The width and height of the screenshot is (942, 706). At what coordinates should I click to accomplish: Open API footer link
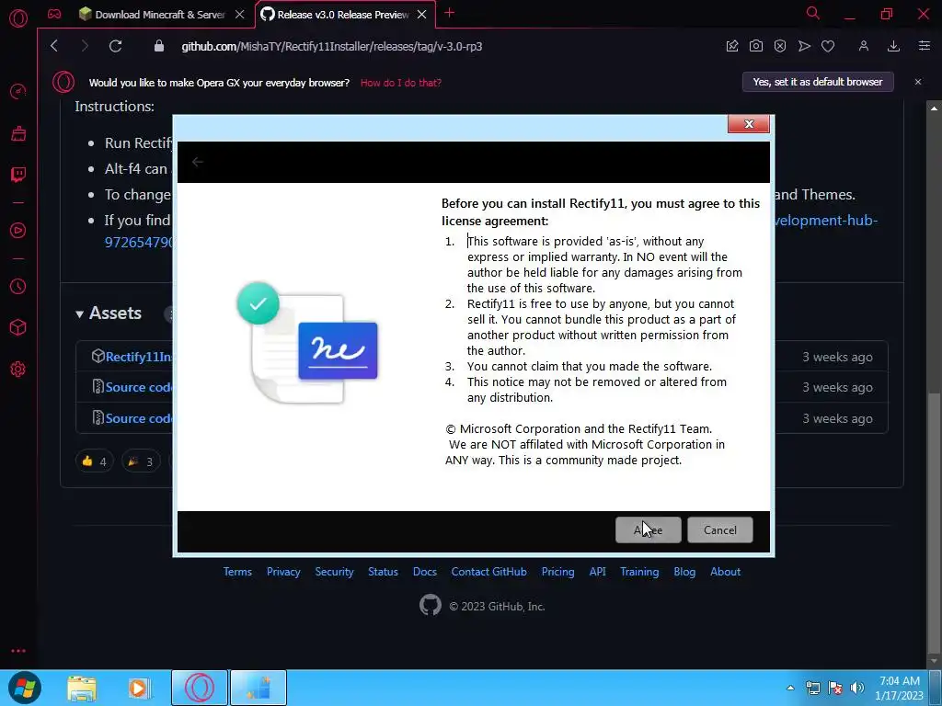tap(597, 572)
